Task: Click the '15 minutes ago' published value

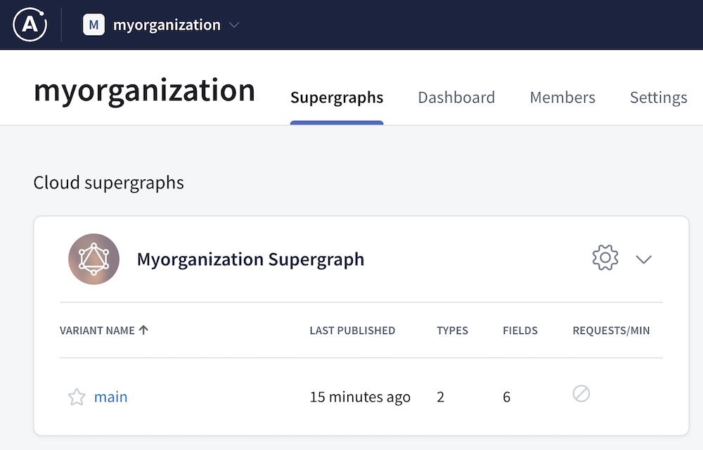Action: tap(360, 397)
